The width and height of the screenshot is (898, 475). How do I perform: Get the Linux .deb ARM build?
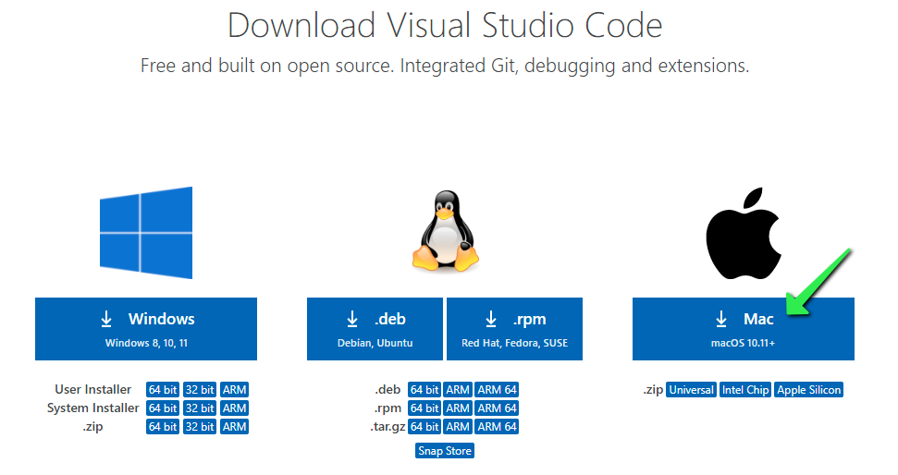pos(458,390)
